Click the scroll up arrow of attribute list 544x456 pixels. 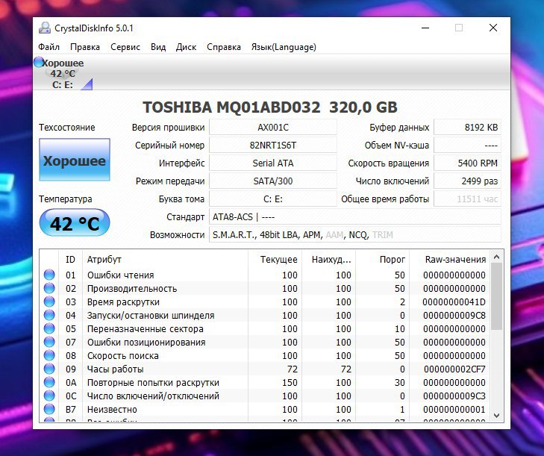coord(496,257)
